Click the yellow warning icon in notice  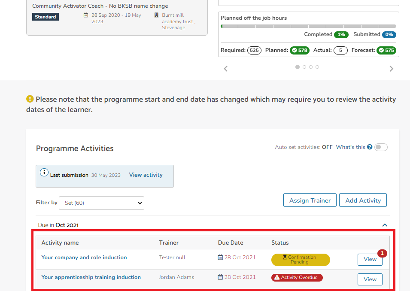(30, 99)
